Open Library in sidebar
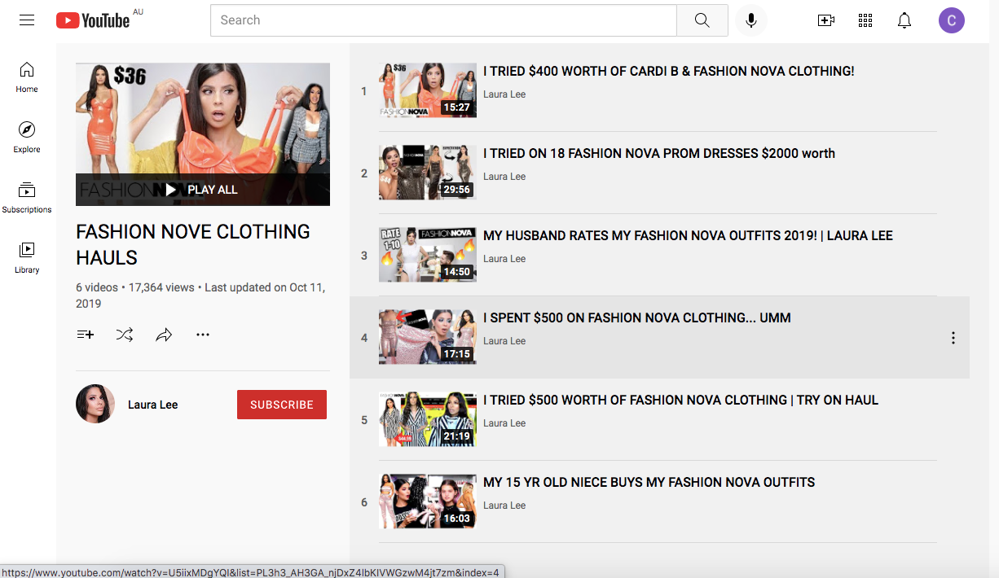 point(27,258)
